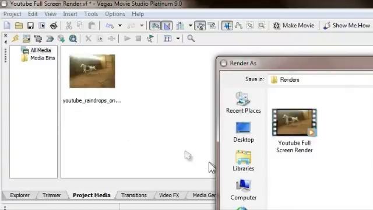Switch to the Explorer tab

coord(20,195)
